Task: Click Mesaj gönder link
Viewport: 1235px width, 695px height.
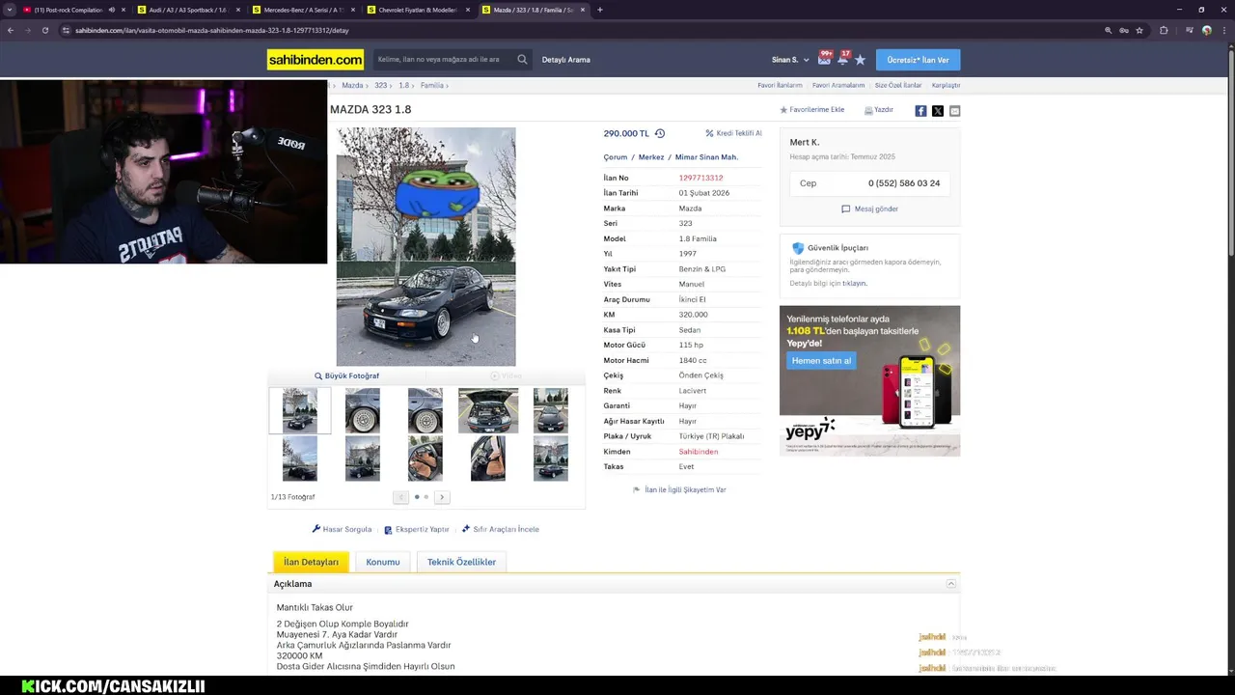Action: click(x=869, y=208)
